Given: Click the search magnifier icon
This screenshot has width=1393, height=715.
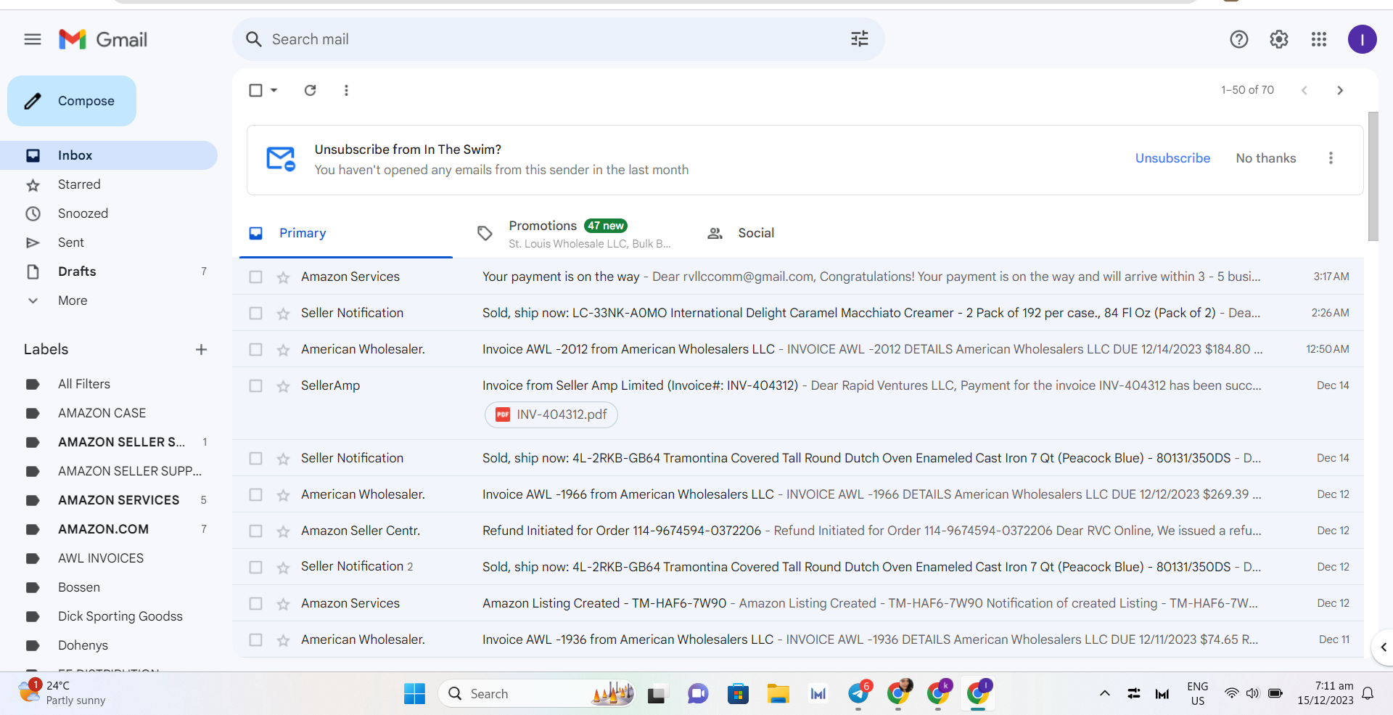Looking at the screenshot, I should click(253, 39).
